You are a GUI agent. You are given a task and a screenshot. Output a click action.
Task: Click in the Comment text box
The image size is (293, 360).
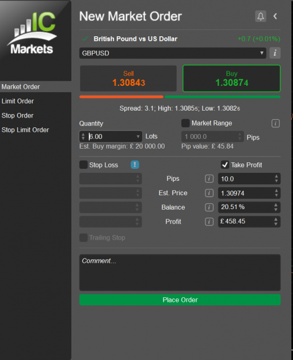pyautogui.click(x=180, y=272)
